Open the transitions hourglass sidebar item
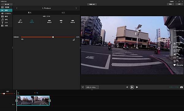Image resolution: width=184 pixels, height=111 pixels. click(x=6, y=17)
